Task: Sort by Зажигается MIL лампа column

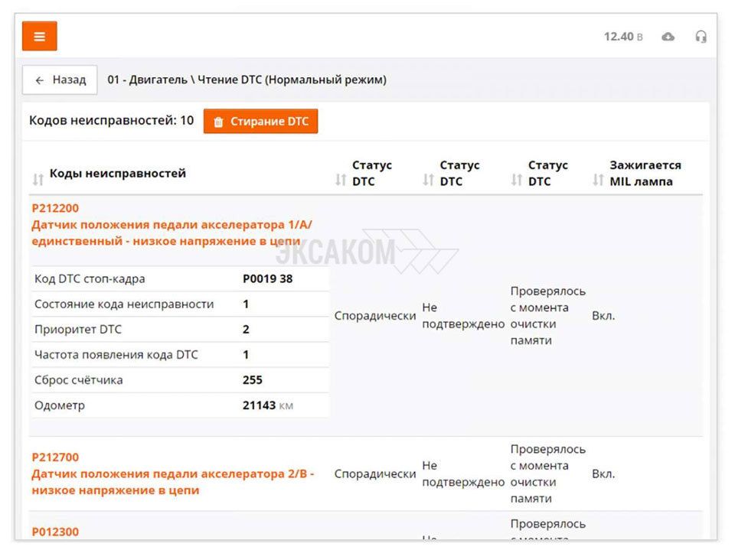Action: coord(599,180)
